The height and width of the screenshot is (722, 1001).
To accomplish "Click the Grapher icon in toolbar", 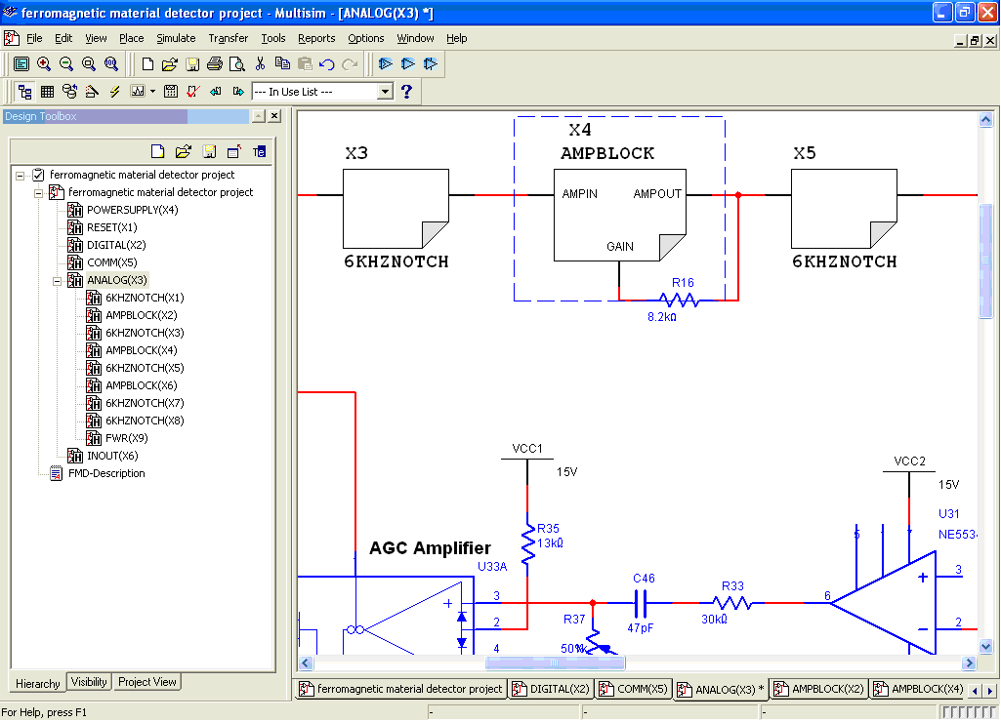I will coord(137,92).
